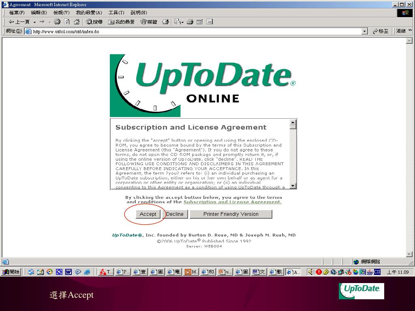Click the Back (上一頁) toolbar button
415x311 pixels.
pos(19,22)
